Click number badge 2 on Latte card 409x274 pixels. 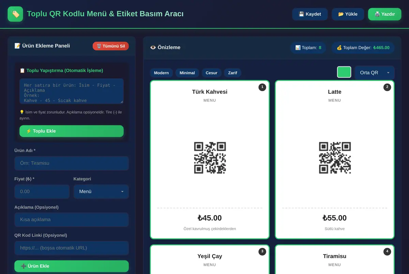pos(387,87)
